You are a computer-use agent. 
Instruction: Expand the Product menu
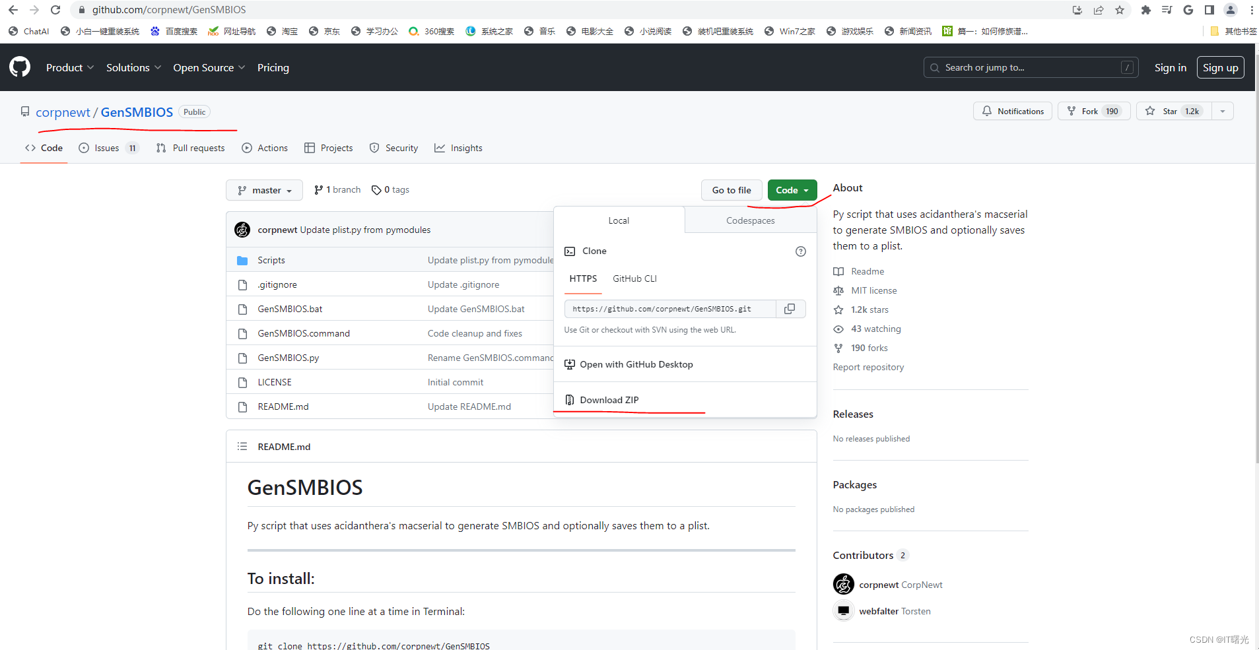[x=70, y=67]
